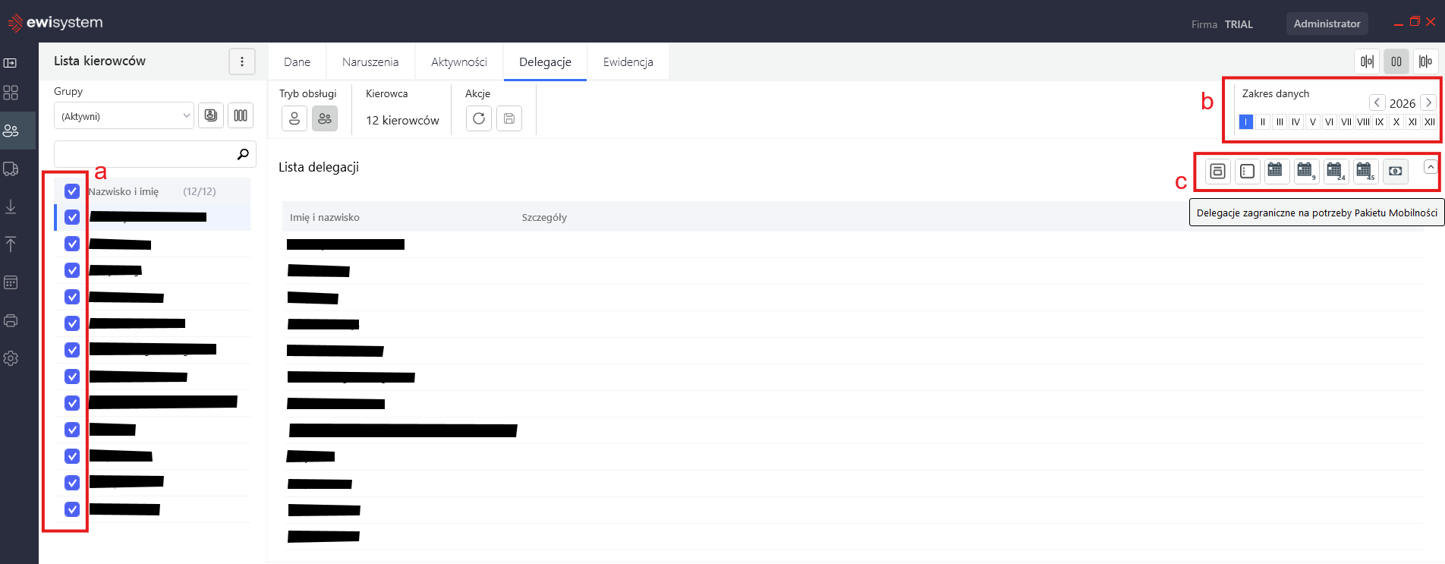Click the refresh icon under Akcje

[478, 118]
